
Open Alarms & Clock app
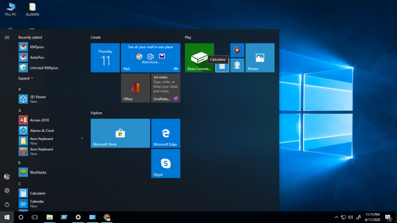tap(51, 131)
